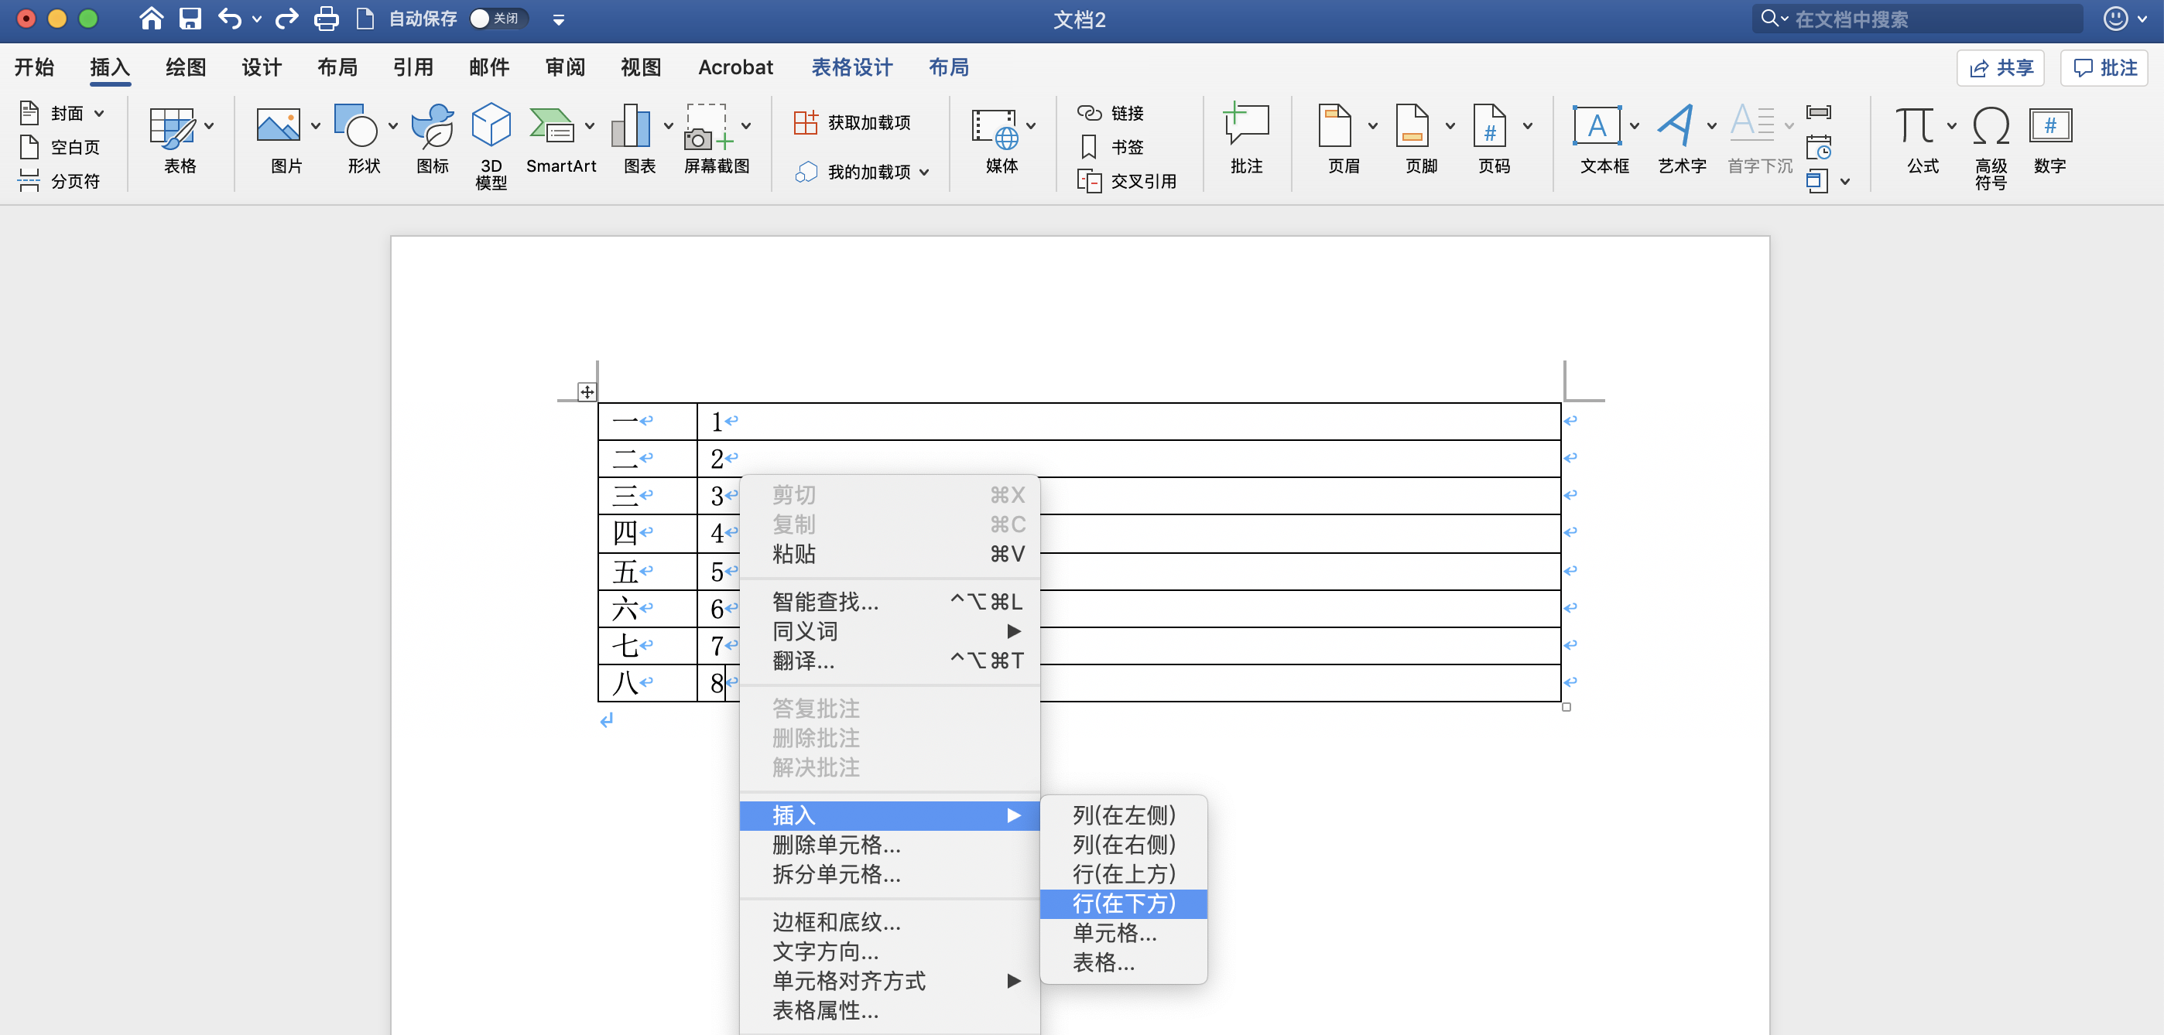Click the table move handle

pos(587,392)
